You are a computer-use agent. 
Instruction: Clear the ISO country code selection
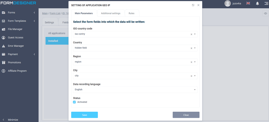[x=191, y=34]
